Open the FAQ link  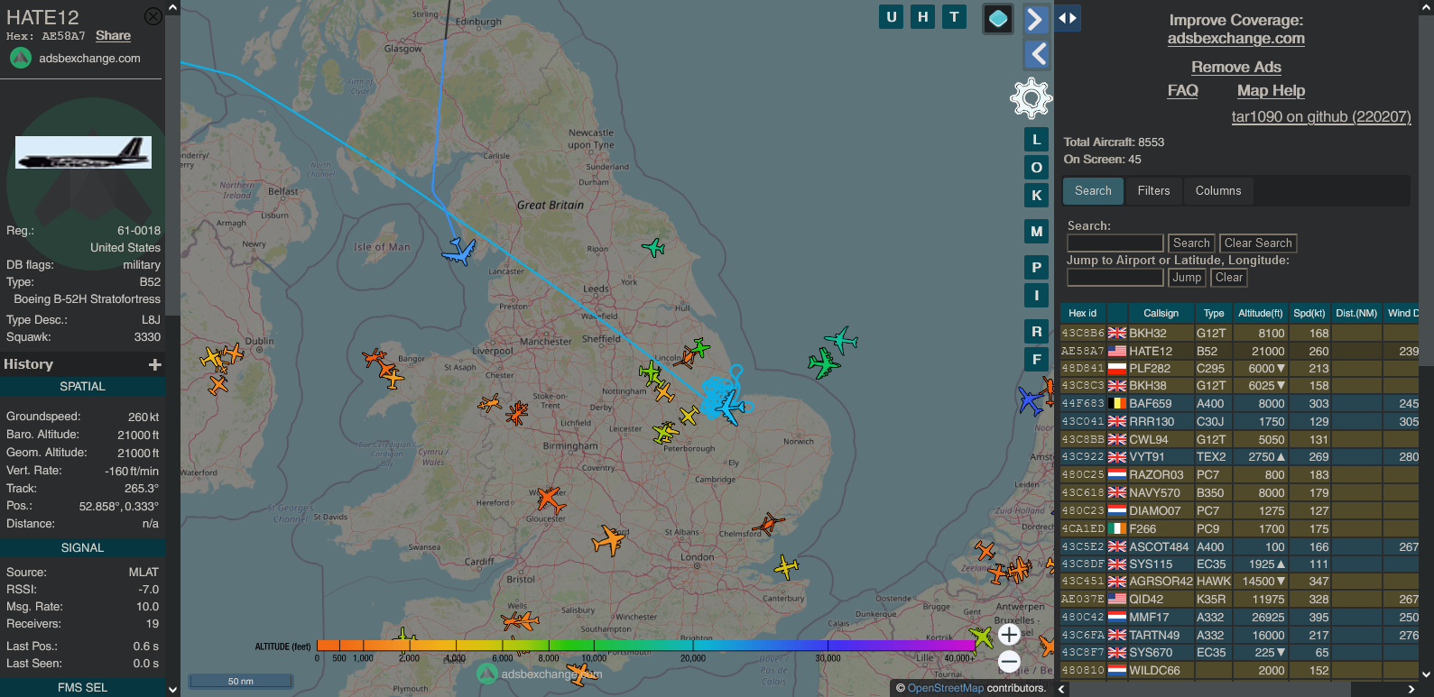tap(1182, 91)
